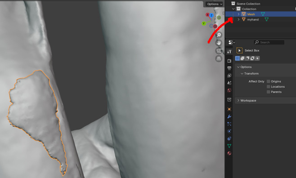
Task: Collapse the Transform subpanel
Action: [x=242, y=74]
